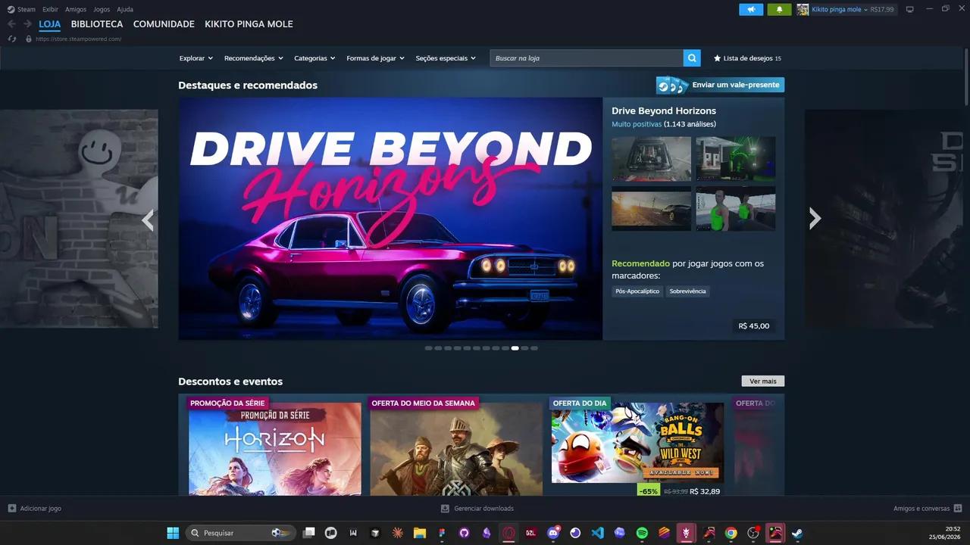Click the Ver mais button

[763, 381]
